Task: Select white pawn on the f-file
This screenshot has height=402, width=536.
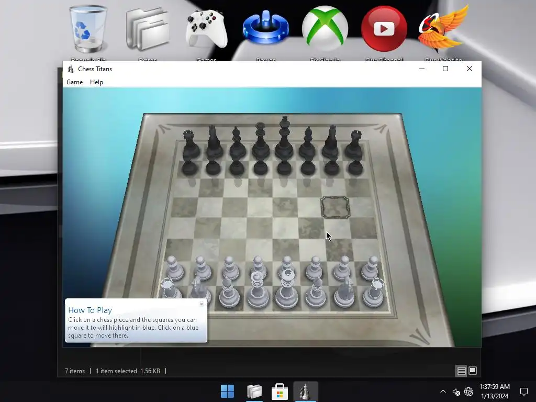Action: 314,269
